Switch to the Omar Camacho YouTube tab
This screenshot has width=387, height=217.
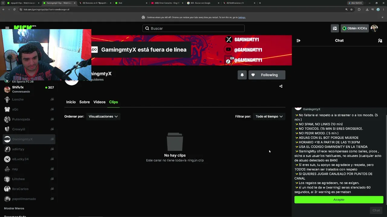coord(167,3)
